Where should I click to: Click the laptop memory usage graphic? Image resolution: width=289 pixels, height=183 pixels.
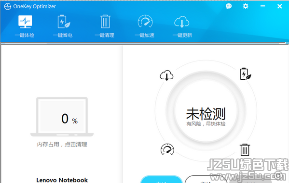pos(62,117)
